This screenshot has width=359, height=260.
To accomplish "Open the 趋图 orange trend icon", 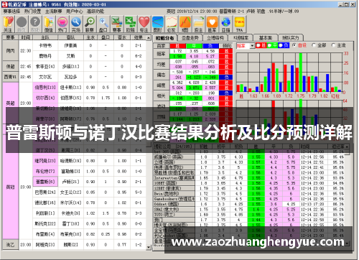I will tap(185, 24).
